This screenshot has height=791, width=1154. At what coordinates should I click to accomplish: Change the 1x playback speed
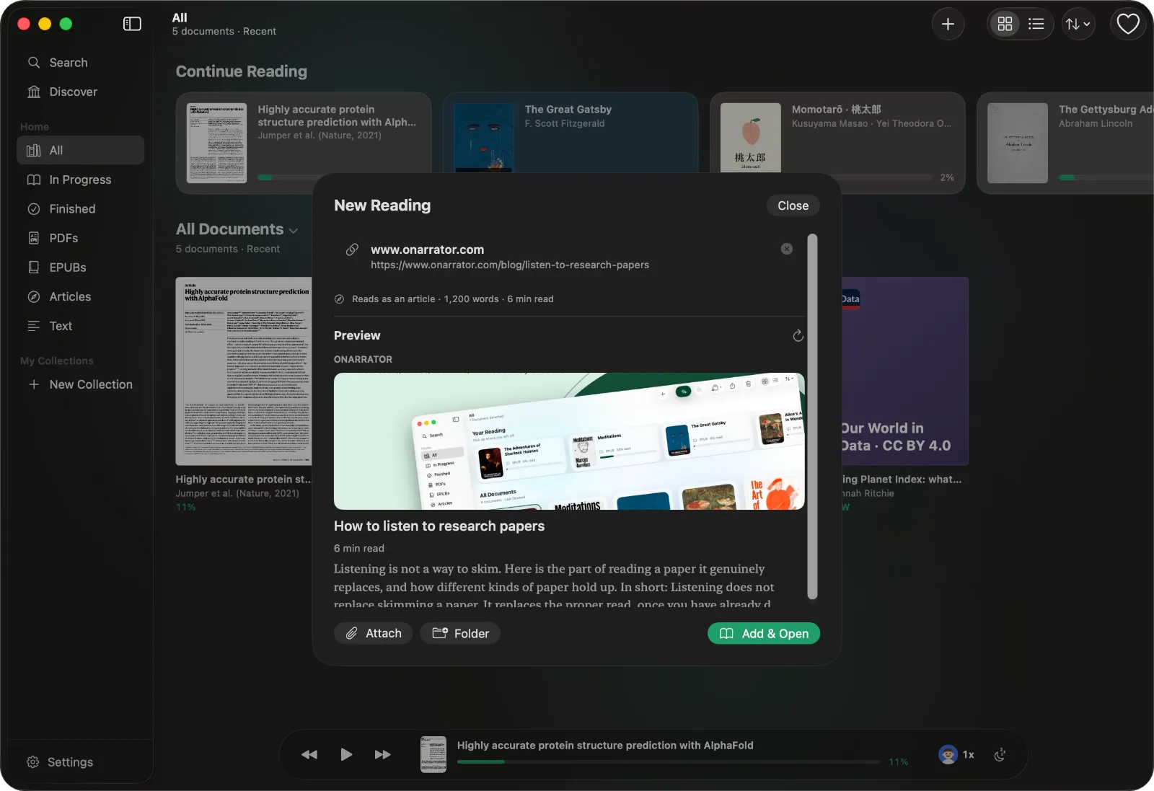(969, 754)
